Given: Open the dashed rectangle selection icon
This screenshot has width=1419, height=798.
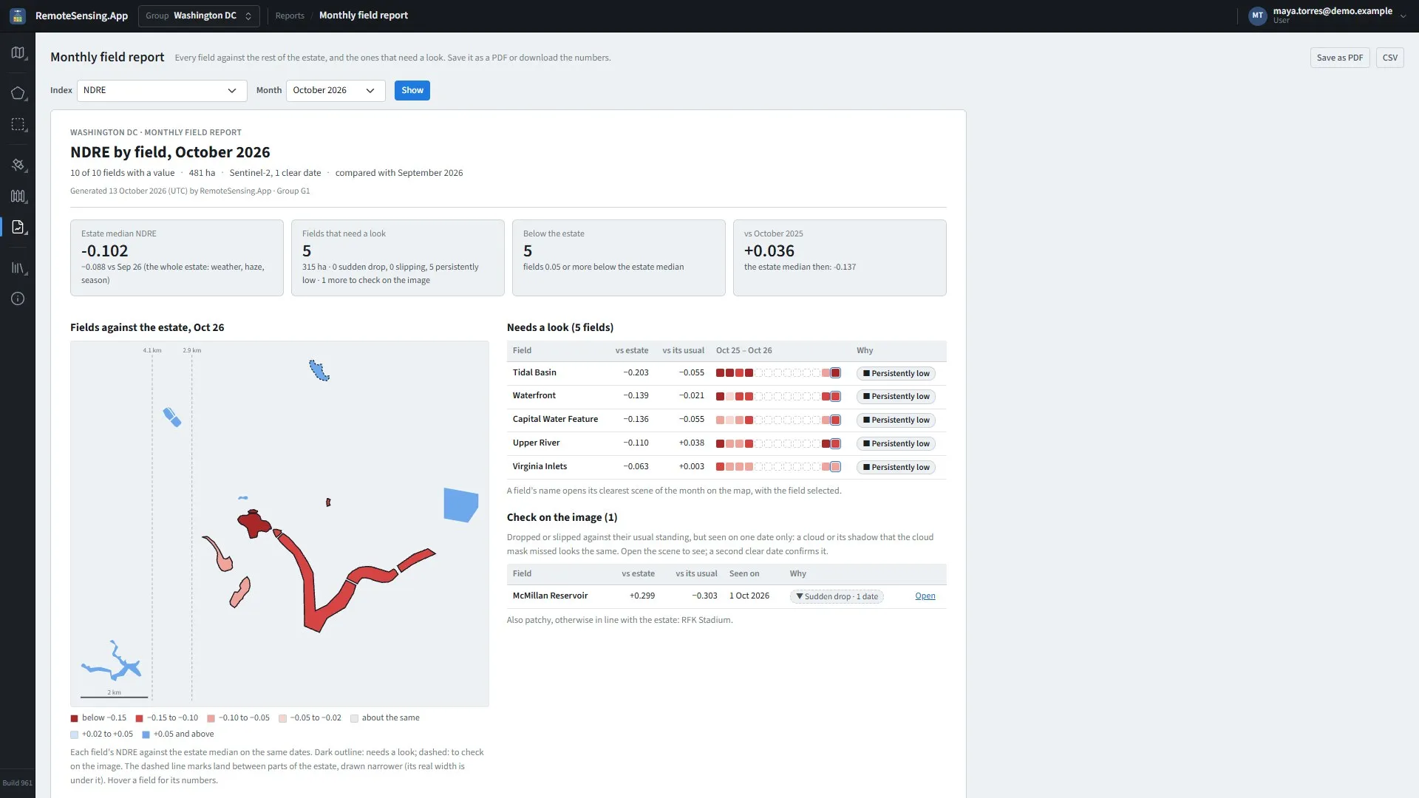Looking at the screenshot, I should click(18, 125).
